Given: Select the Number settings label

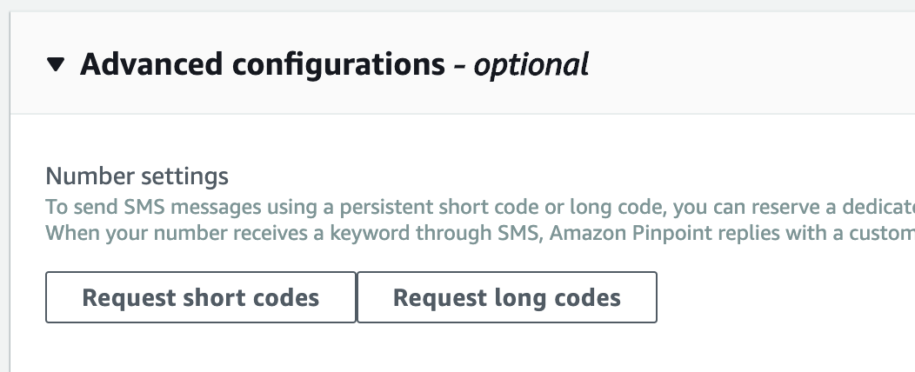Looking at the screenshot, I should (x=137, y=176).
